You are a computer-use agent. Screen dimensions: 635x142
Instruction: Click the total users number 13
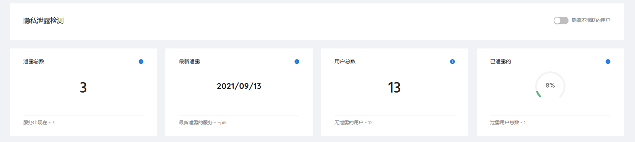point(394,87)
